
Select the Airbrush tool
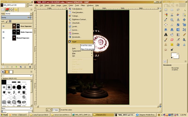pos(178,40)
